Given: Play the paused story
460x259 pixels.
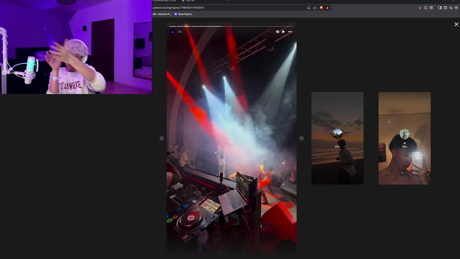Looking at the screenshot, I should click(283, 32).
